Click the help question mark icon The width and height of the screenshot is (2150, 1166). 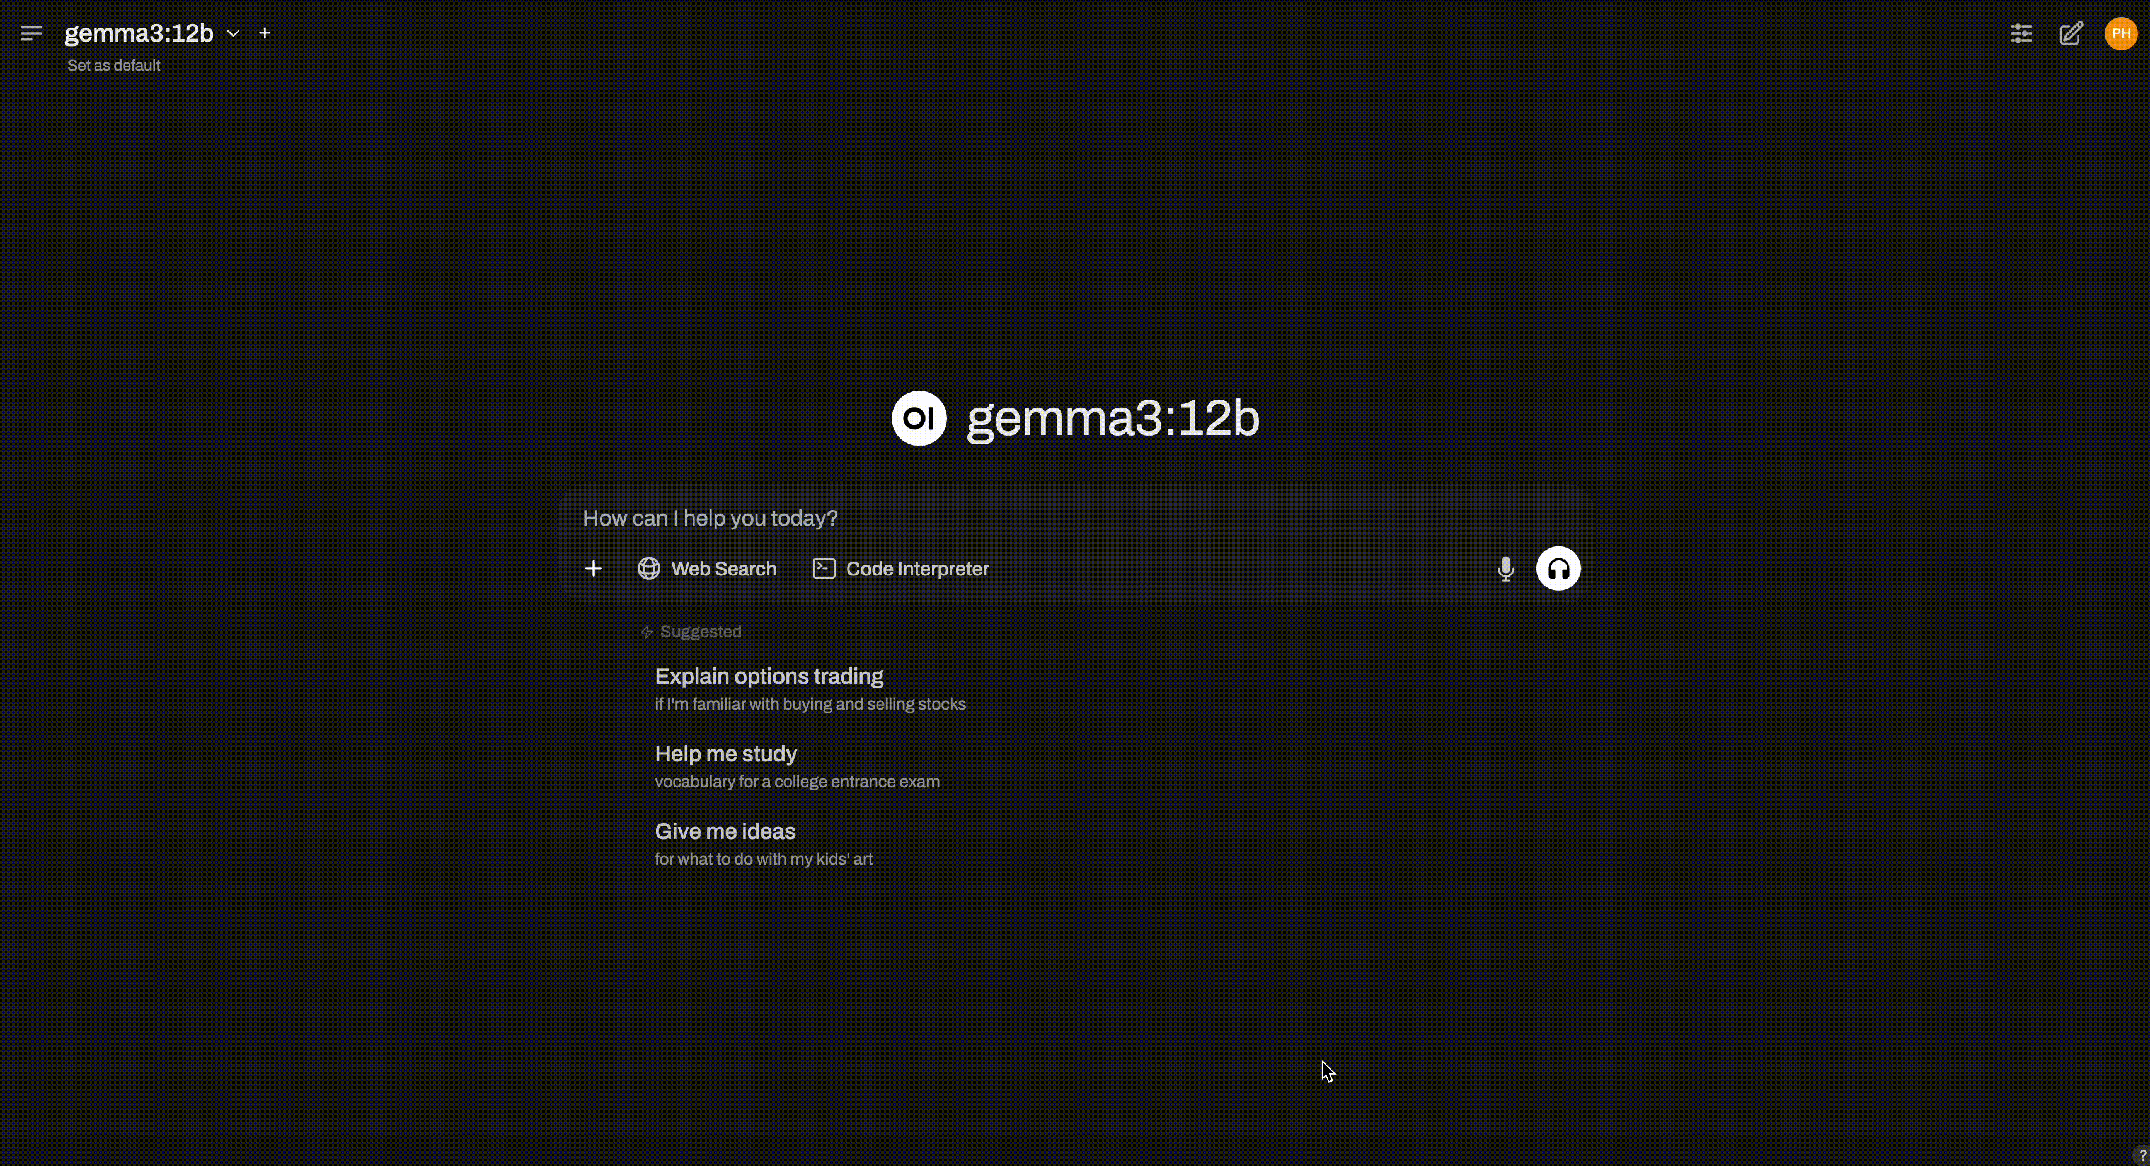tap(2142, 1156)
